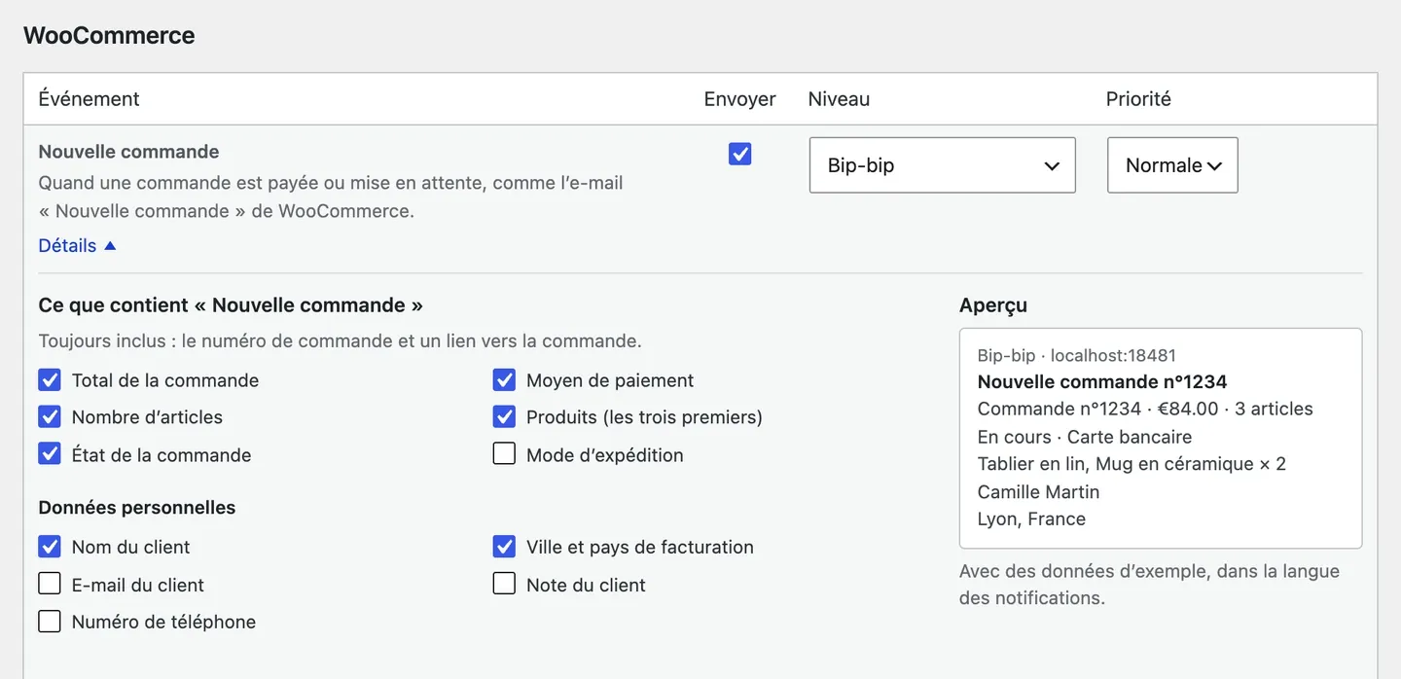Screen dimensions: 1401x679
Task: Click preview line Commande n°1234 · €84.00 · 3 articles
Action: click(x=1145, y=409)
